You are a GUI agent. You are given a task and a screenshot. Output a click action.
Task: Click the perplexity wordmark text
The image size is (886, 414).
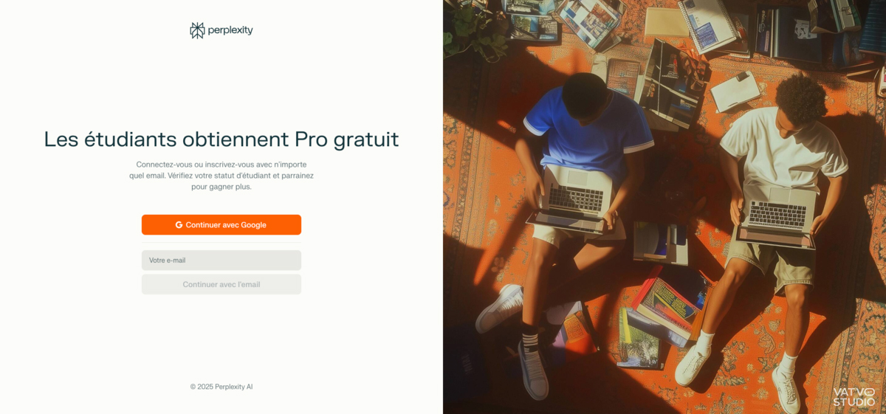coord(230,30)
